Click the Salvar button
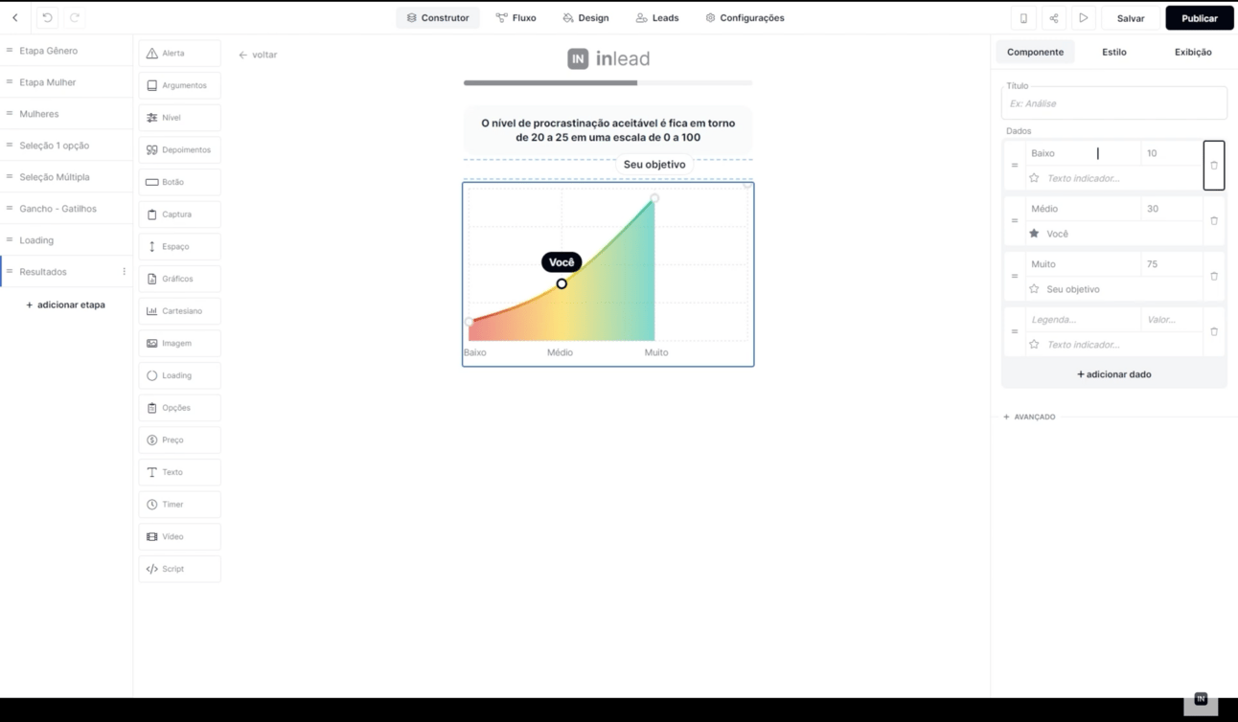Image resolution: width=1238 pixels, height=722 pixels. (1131, 18)
